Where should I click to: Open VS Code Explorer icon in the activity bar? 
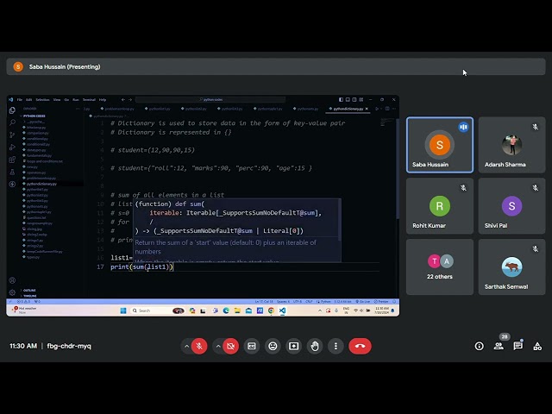coord(12,110)
